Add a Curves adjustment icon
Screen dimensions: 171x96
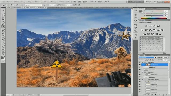click(x=154, y=26)
